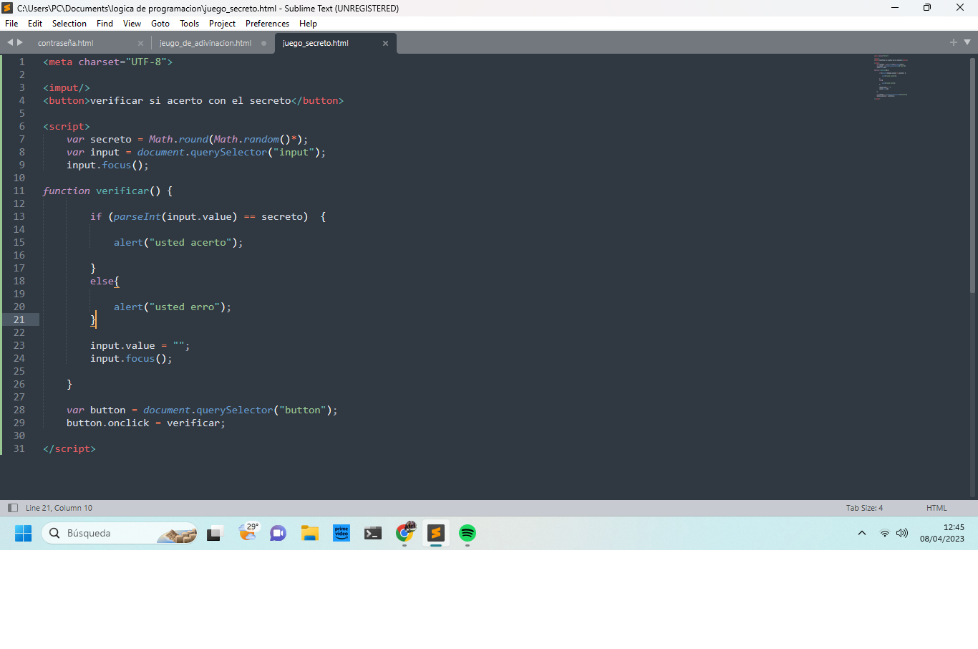Go to previous tab with left arrow
978x649 pixels.
click(x=10, y=42)
